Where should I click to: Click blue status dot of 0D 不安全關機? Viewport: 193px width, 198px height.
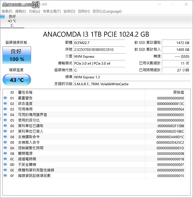5,164
